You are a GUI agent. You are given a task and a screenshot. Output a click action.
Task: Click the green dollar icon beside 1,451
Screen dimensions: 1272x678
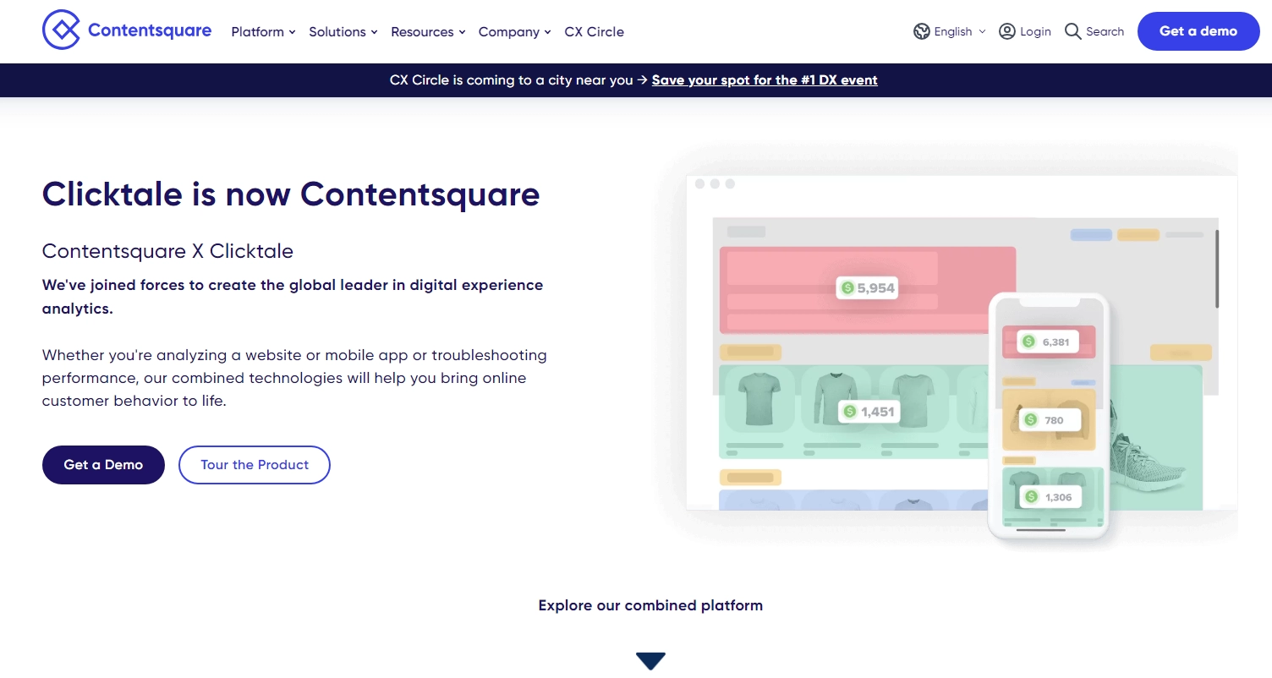pyautogui.click(x=849, y=412)
